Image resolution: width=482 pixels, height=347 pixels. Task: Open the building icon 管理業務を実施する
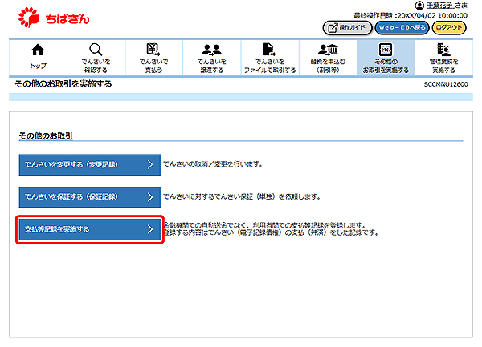pyautogui.click(x=443, y=50)
